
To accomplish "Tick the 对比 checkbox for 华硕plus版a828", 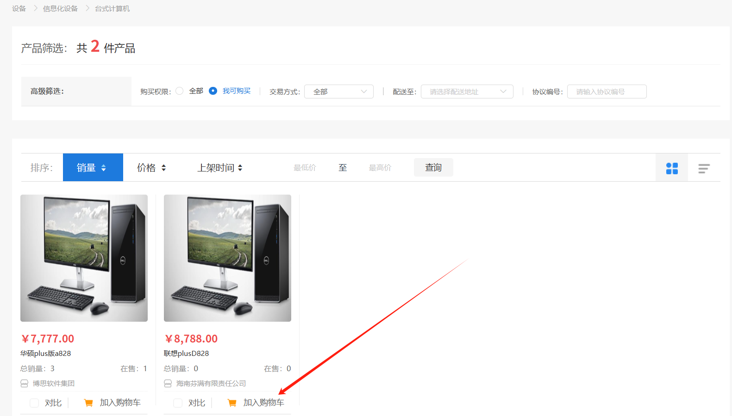I will click(x=34, y=403).
